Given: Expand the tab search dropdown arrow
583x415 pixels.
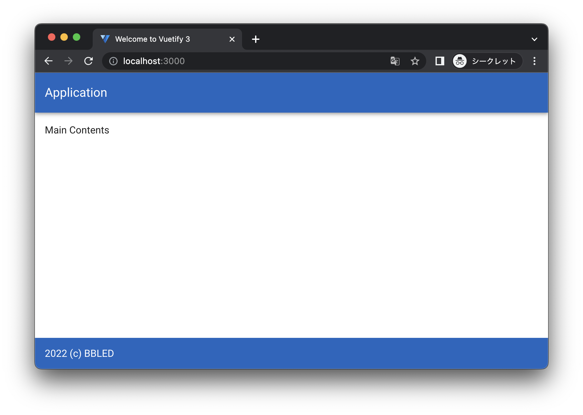Looking at the screenshot, I should coord(534,39).
